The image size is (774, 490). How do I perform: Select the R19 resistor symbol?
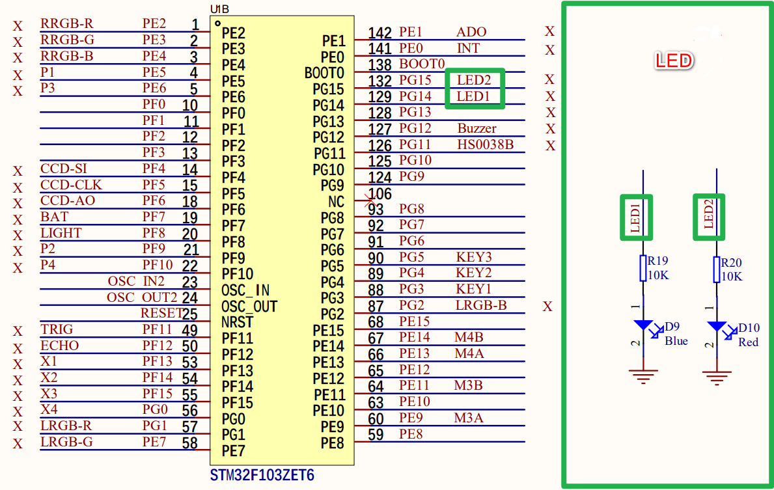643,268
